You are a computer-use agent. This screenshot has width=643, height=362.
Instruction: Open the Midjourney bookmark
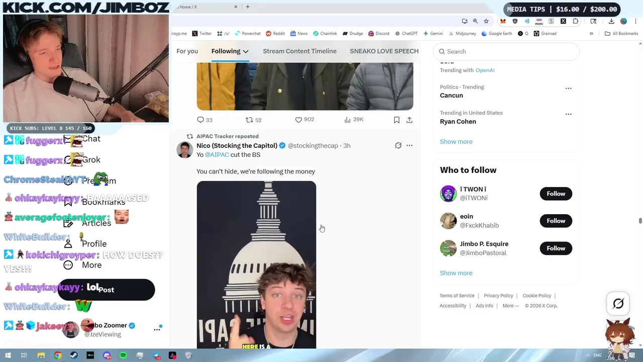(x=462, y=34)
